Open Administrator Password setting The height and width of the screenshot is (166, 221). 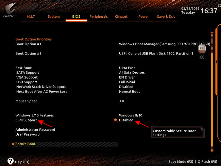pyautogui.click(x=35, y=130)
